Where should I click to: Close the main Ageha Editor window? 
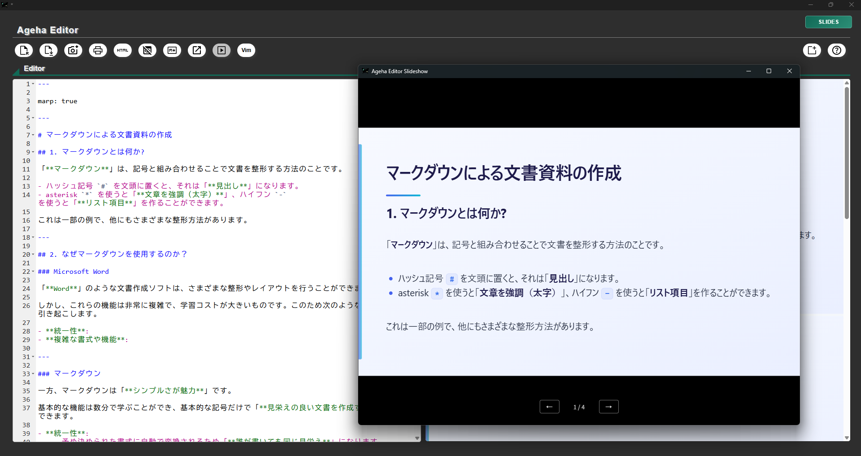851,4
